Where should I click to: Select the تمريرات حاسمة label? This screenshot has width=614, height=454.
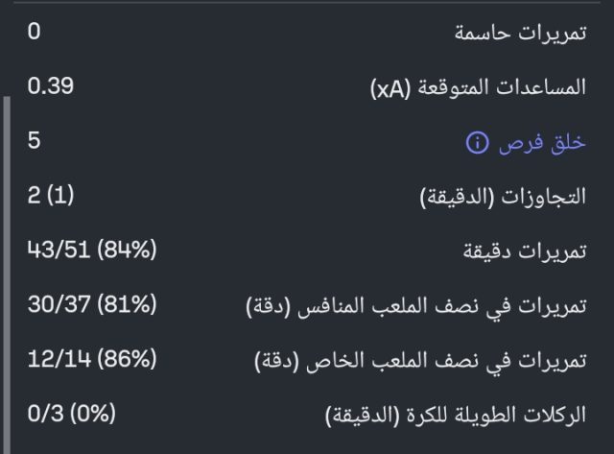pos(519,33)
